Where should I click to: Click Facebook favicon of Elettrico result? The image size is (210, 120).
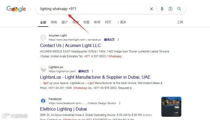[x=43, y=101]
